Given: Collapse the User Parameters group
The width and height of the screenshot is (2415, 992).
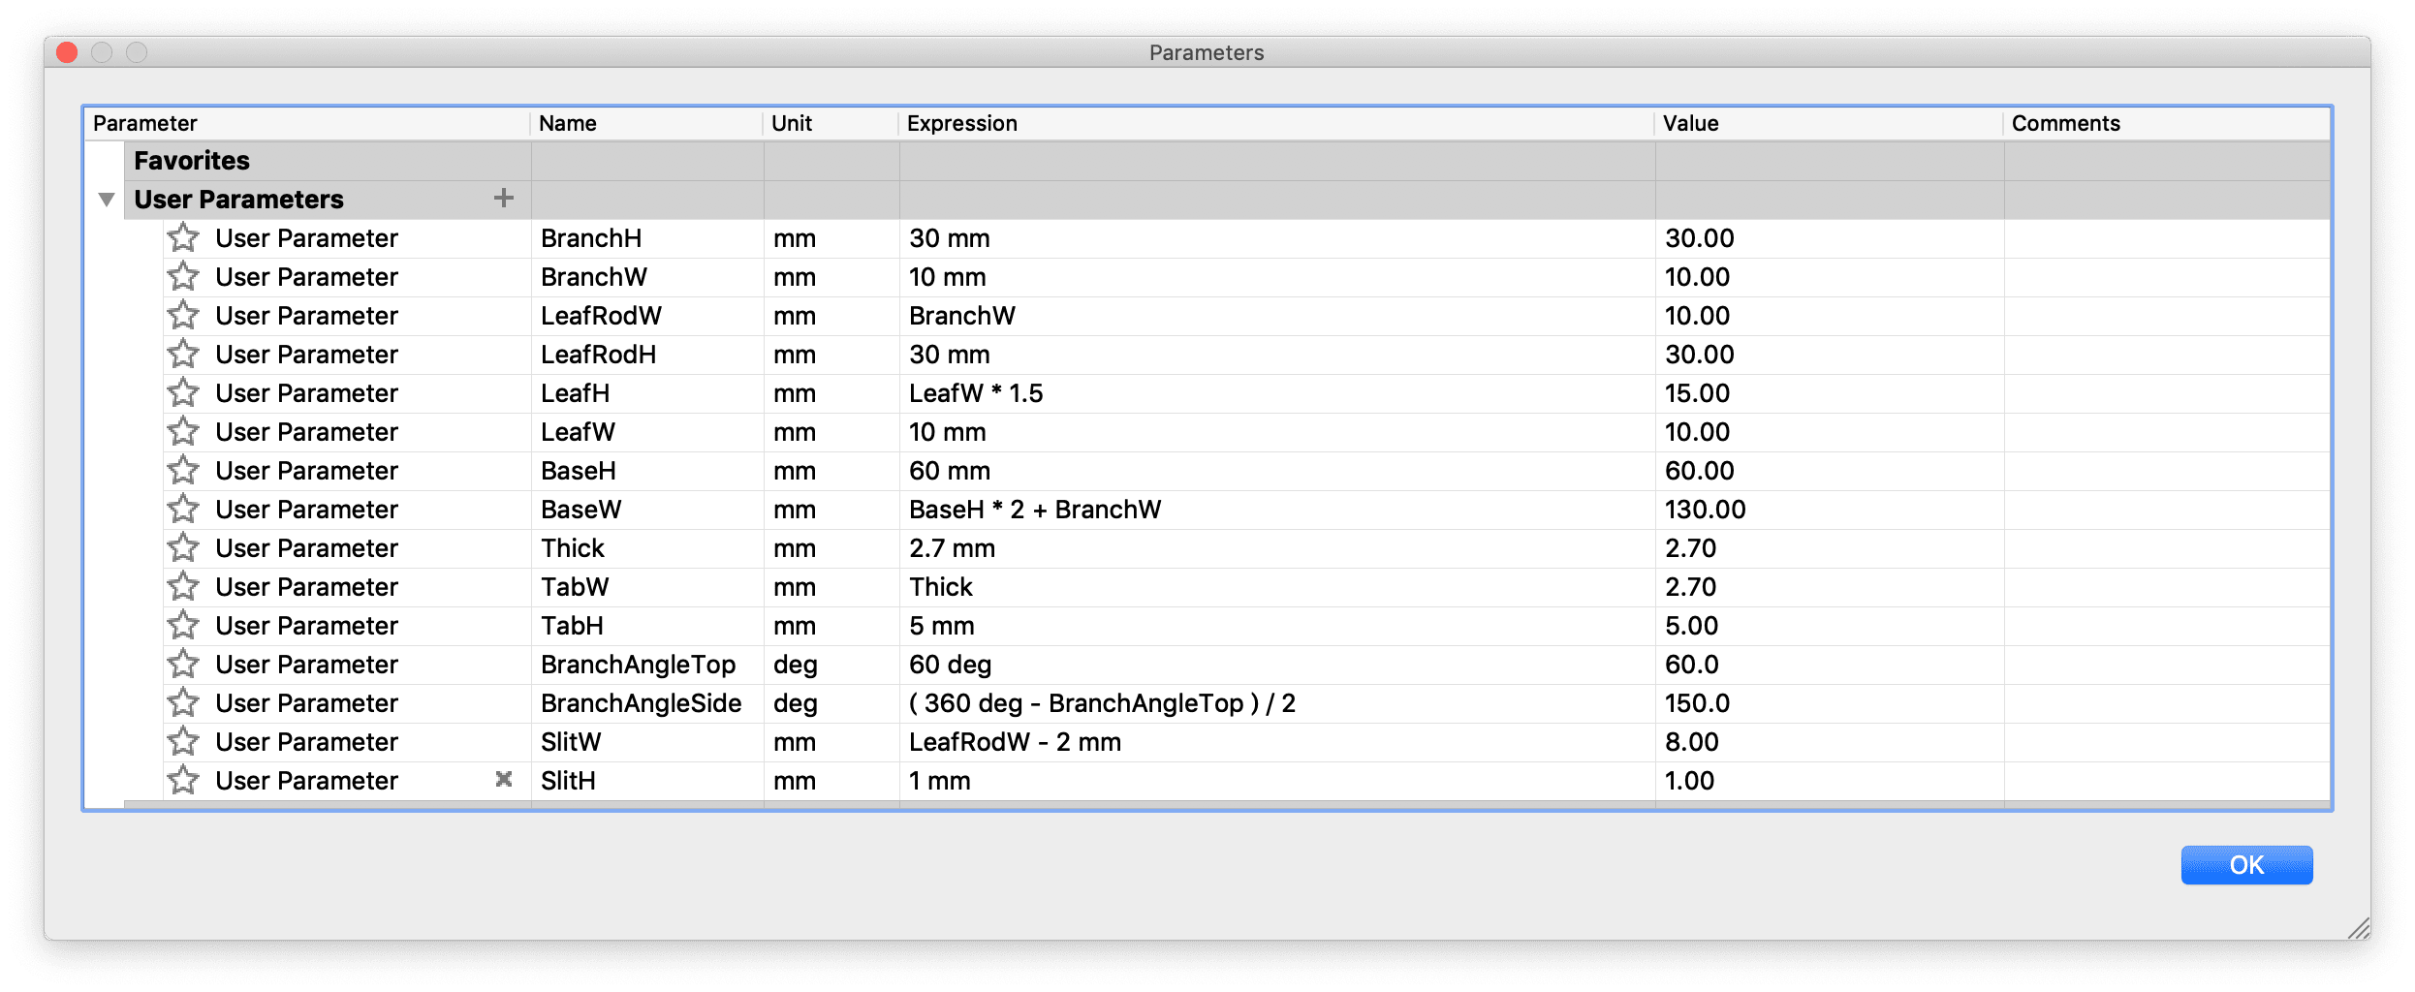Looking at the screenshot, I should [107, 200].
